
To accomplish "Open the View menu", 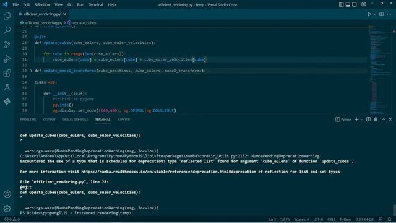I will click(x=59, y=4).
